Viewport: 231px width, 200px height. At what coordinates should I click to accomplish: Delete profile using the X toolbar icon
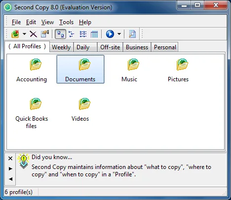33,34
